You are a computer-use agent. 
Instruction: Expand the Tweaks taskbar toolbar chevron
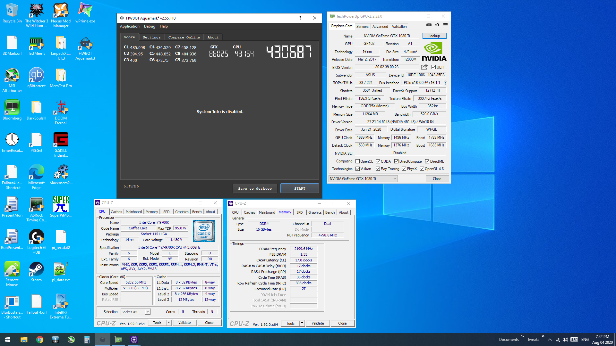coord(543,336)
